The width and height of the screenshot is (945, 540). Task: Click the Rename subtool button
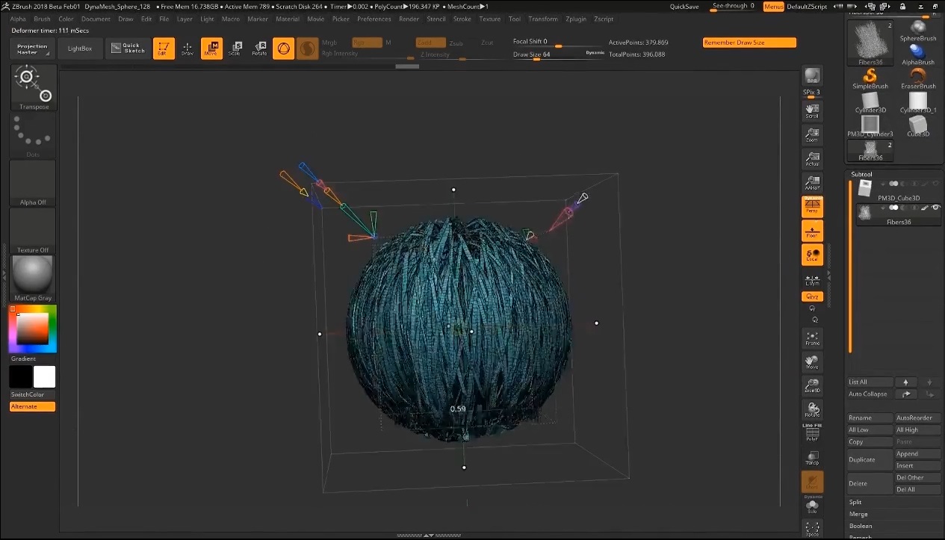click(x=870, y=418)
